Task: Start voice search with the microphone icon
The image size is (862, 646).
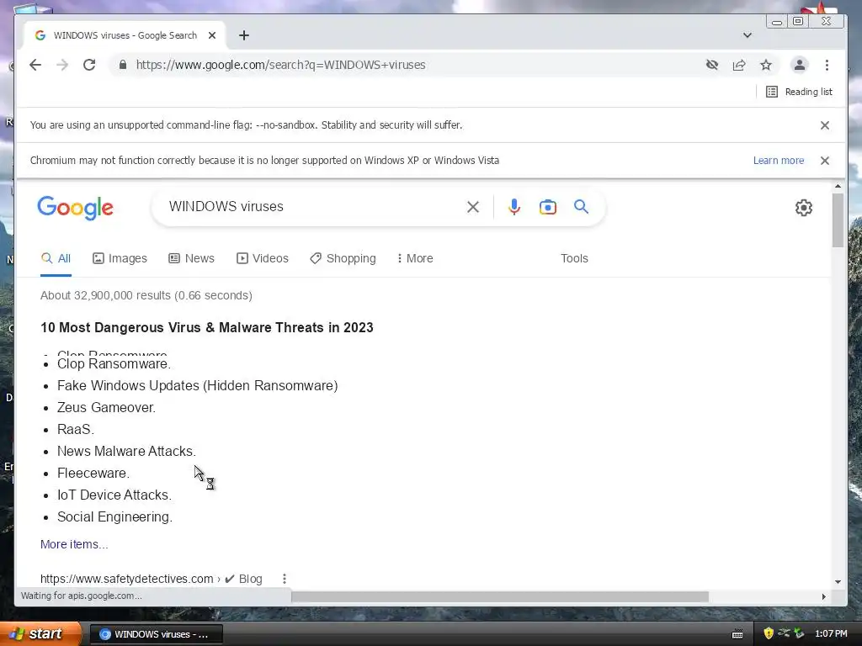Action: pos(514,207)
